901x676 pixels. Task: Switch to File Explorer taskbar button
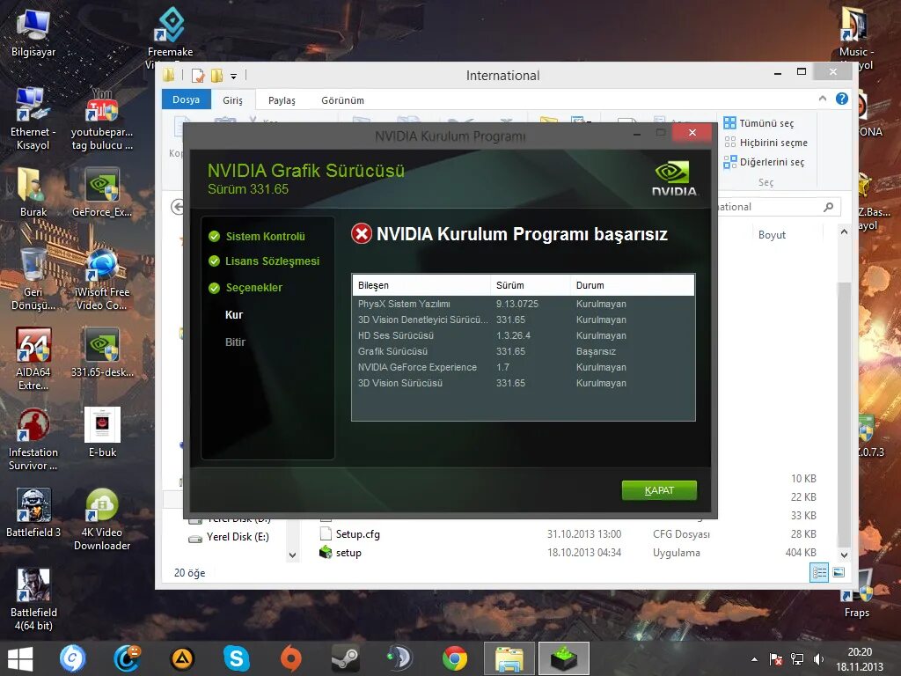pos(509,658)
